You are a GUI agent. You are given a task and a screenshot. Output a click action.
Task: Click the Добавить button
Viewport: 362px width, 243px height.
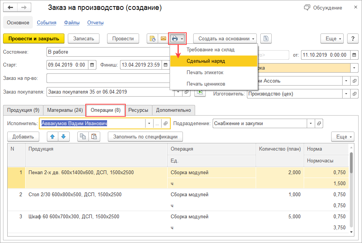pos(23,137)
